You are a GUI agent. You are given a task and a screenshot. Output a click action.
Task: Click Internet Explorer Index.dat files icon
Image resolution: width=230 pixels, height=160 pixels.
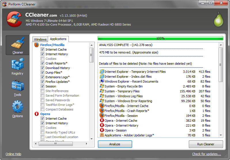[x=102, y=77]
